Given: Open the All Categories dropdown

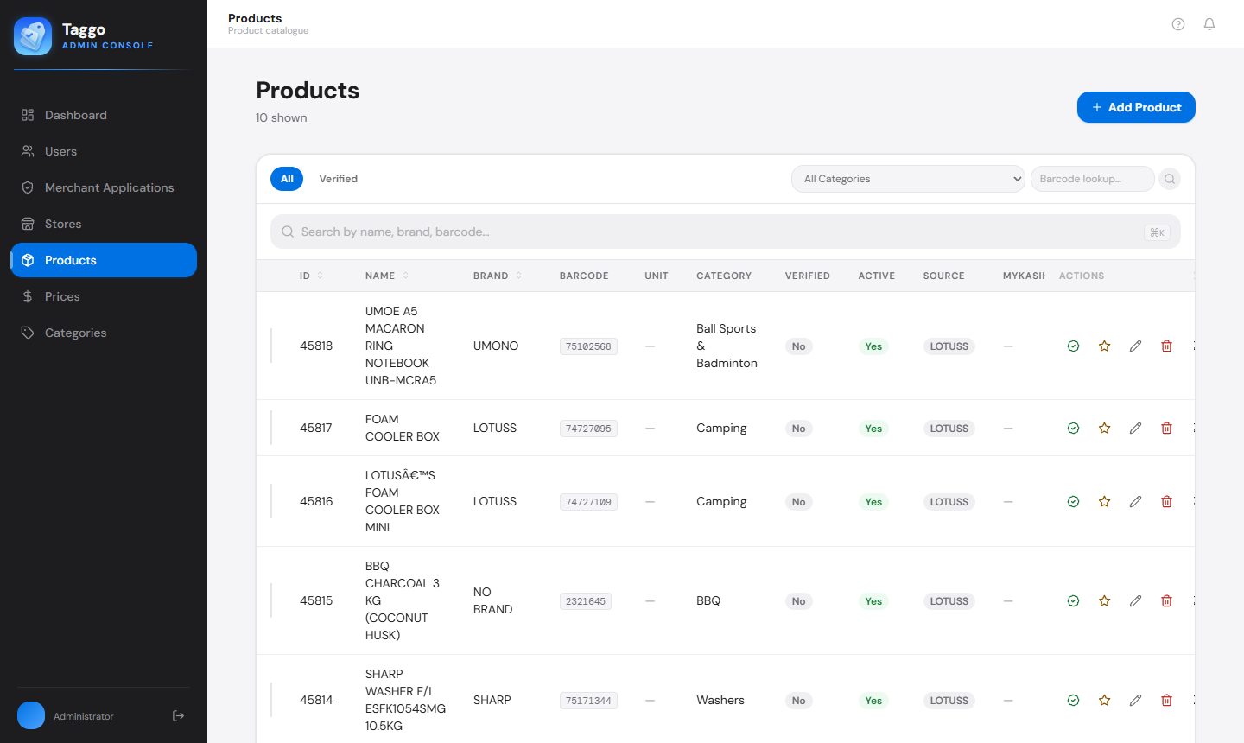Looking at the screenshot, I should click(x=908, y=179).
